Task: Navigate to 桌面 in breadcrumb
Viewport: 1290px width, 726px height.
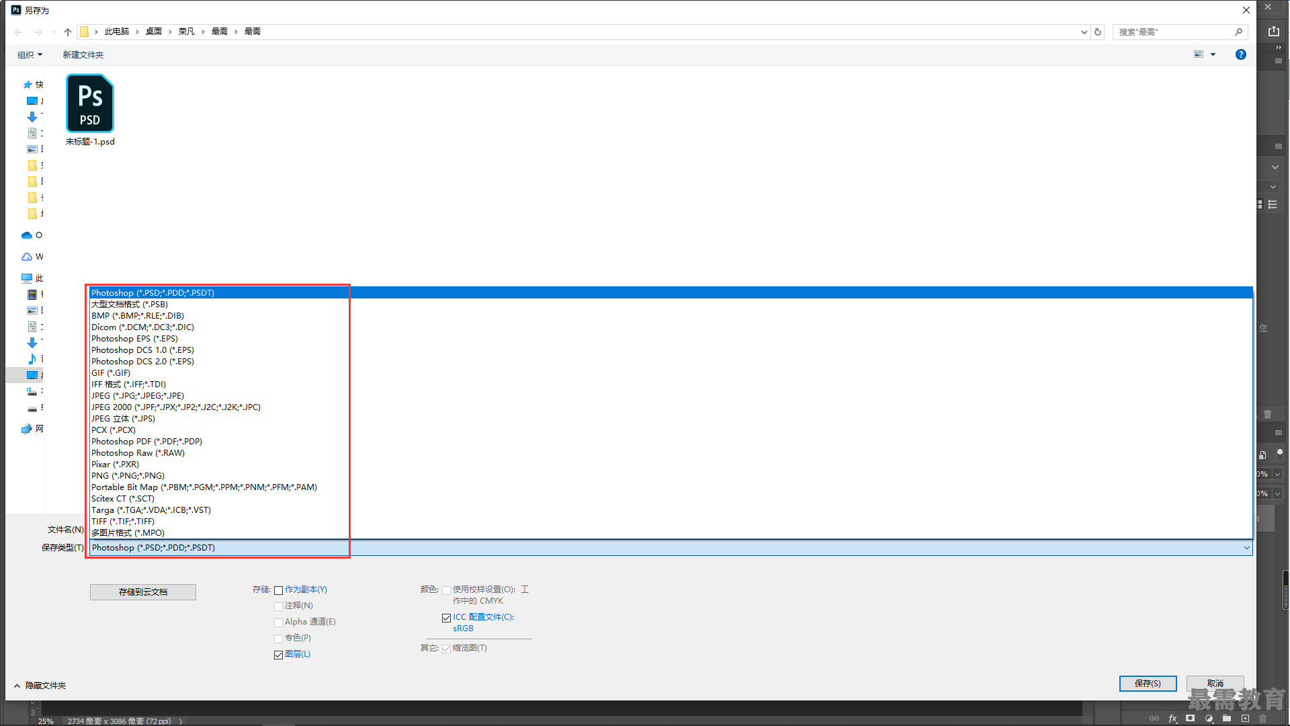Action: click(x=153, y=32)
